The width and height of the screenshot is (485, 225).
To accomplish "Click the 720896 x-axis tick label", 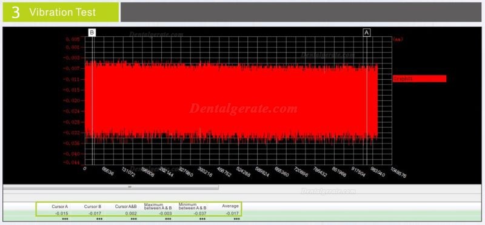I will pyautogui.click(x=301, y=172).
